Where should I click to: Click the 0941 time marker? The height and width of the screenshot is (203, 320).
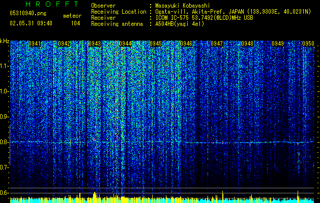tap(35, 44)
